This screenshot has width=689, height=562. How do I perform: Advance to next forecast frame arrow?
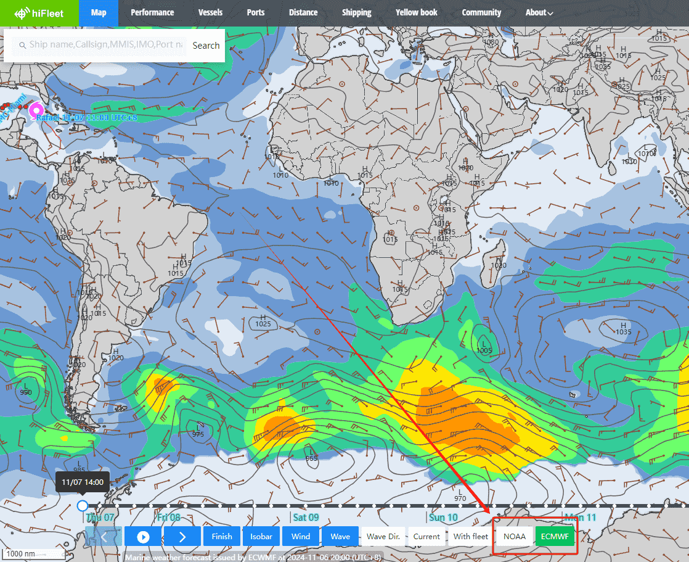tap(182, 537)
